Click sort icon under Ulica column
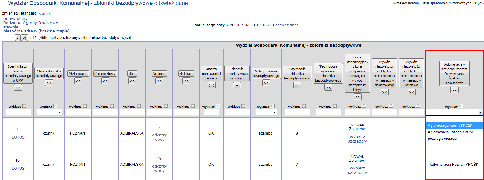Viewport: 484px width, 180px height. pos(132,81)
